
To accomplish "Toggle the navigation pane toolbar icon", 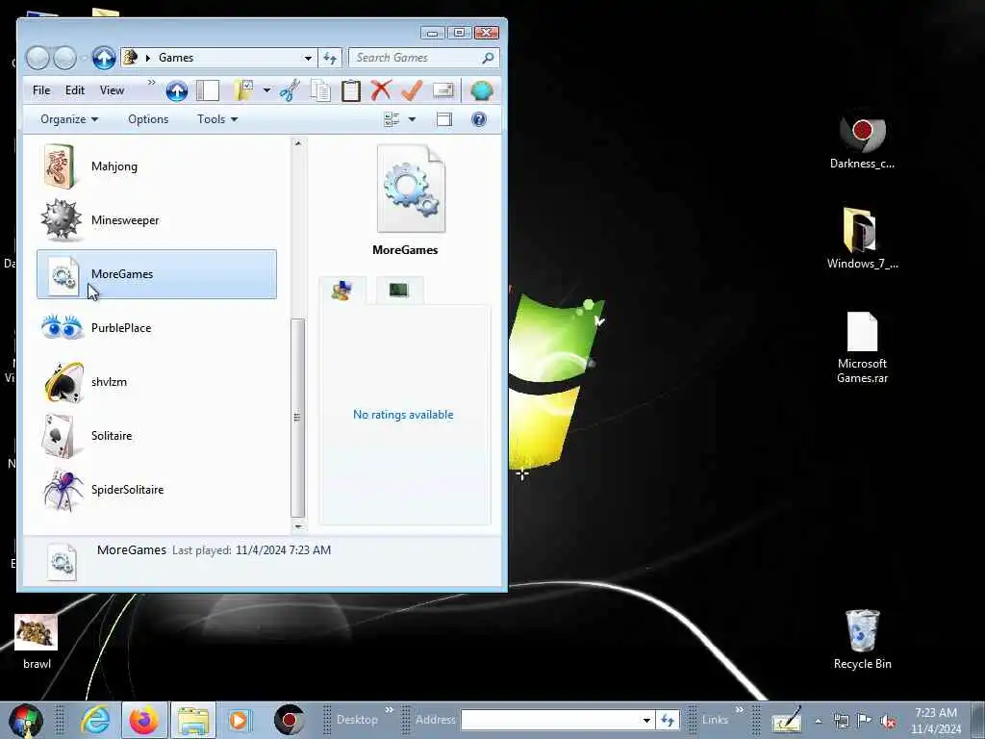I will pyautogui.click(x=208, y=91).
